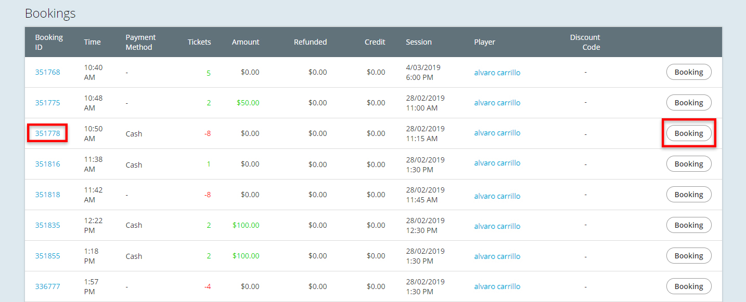Click the Tickets column header
The image size is (746, 302).
coord(199,42)
